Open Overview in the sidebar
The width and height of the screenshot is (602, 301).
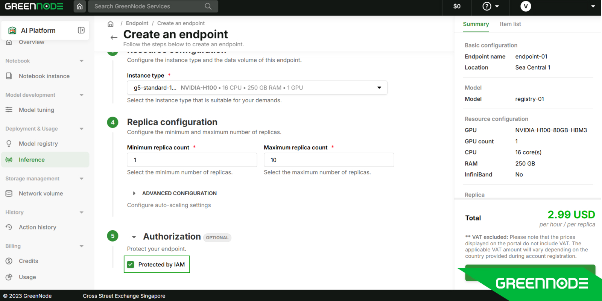pyautogui.click(x=32, y=42)
